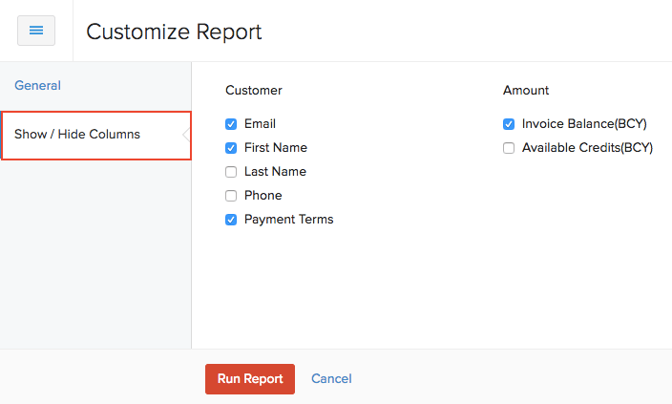Tick the Phone checkbox
The height and width of the screenshot is (404, 672).
tap(231, 196)
